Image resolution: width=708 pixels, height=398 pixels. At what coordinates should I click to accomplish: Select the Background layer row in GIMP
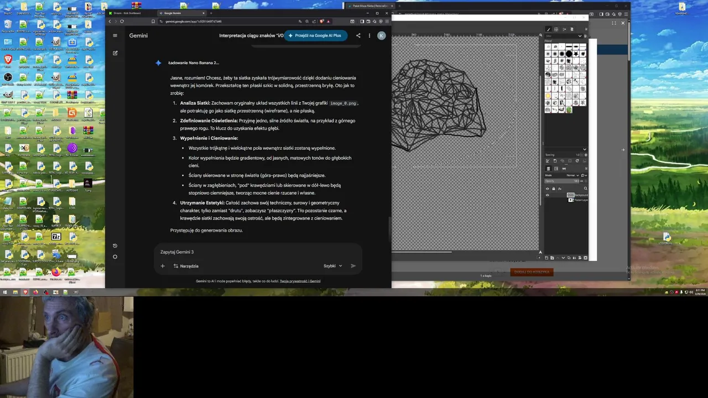coord(565,195)
